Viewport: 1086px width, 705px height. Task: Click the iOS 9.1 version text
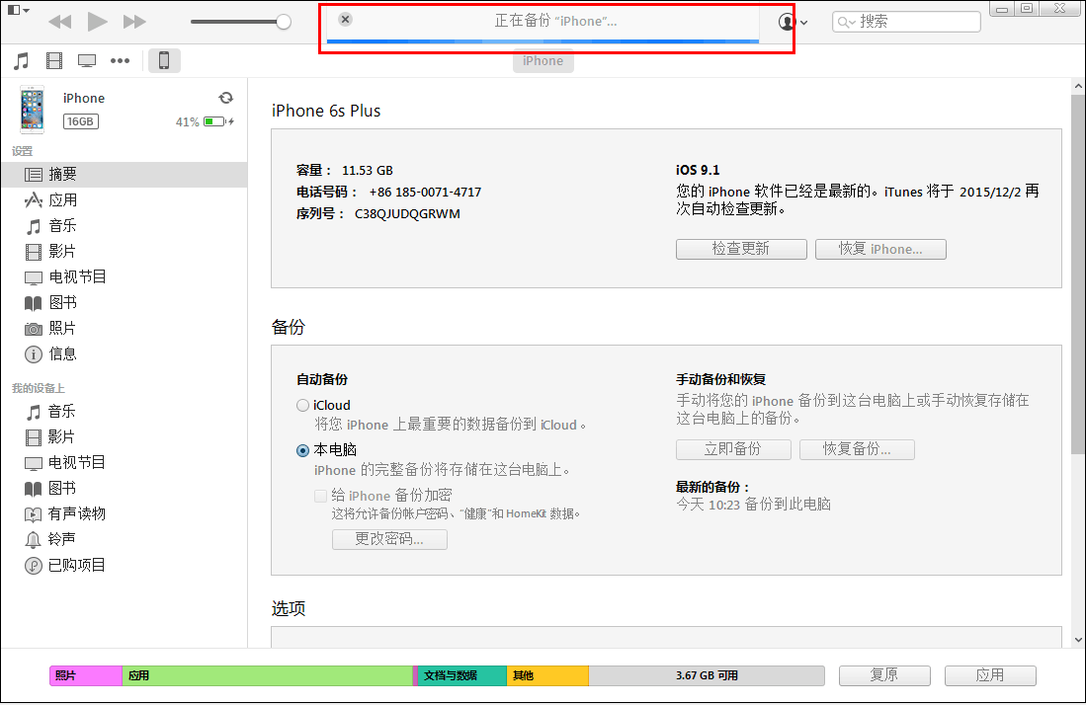coord(698,170)
